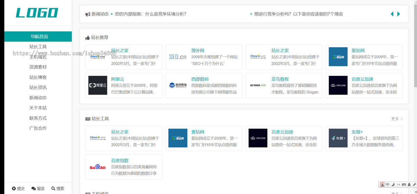Open the headline 想进行竞争分析吗？以下是你应该做的7个理由
Viewport: 417px width, 194px height.
tap(299, 14)
